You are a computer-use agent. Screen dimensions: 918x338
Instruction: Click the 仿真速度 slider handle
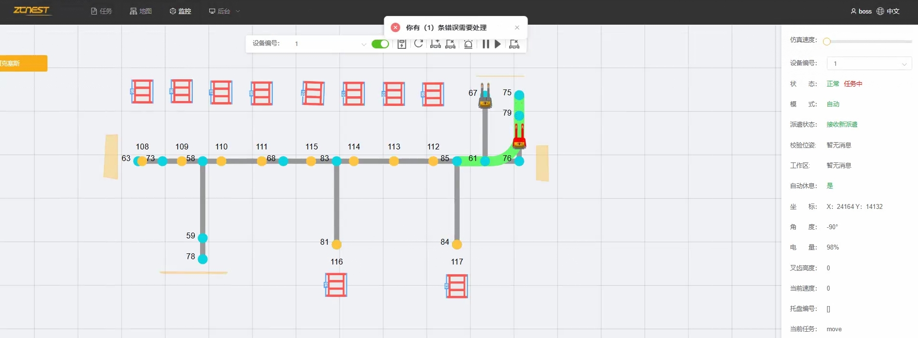[x=827, y=42]
